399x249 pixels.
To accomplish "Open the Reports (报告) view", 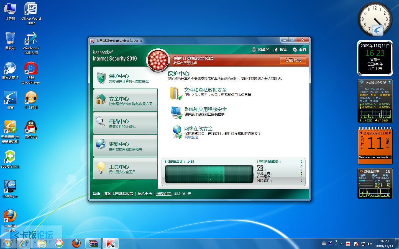I will tap(280, 50).
